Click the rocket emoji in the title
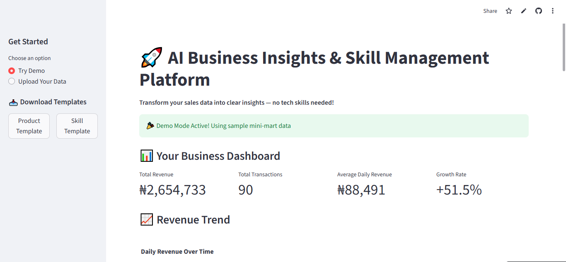The width and height of the screenshot is (566, 262). [151, 58]
